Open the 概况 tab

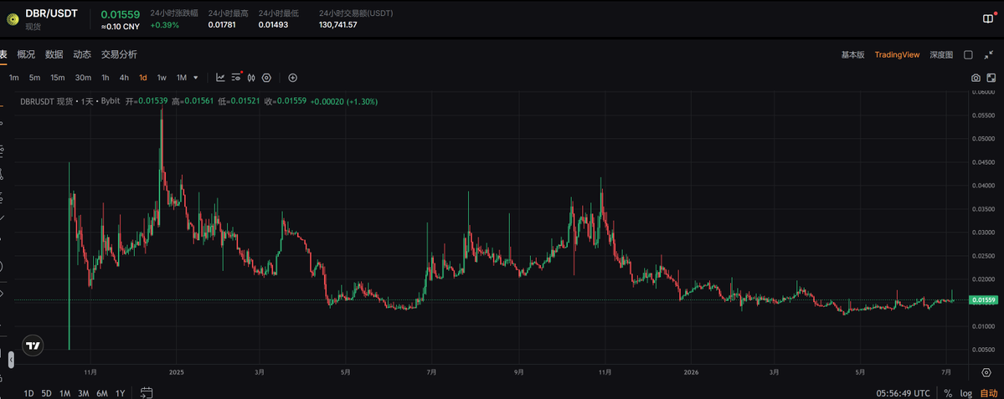pos(26,54)
